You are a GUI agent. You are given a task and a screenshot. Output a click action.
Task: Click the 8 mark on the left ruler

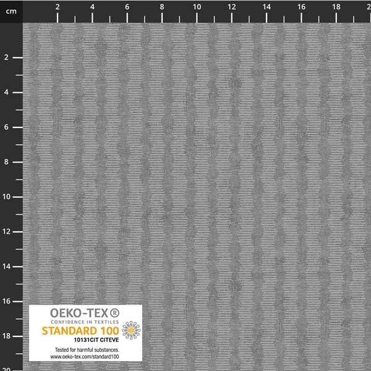pyautogui.click(x=6, y=162)
